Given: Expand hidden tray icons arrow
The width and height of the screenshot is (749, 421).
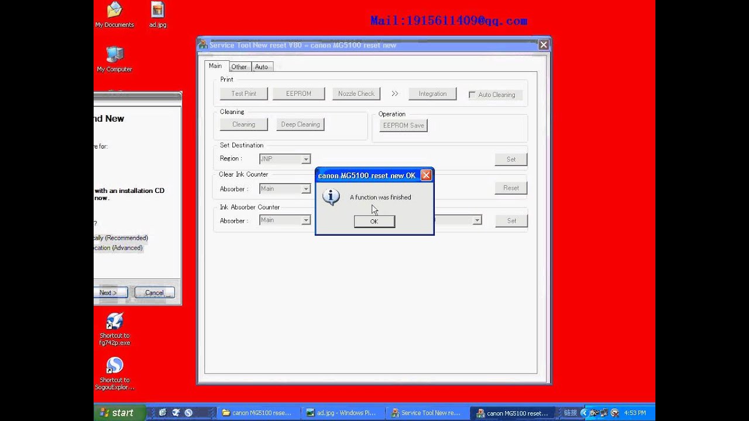Looking at the screenshot, I should pos(585,413).
